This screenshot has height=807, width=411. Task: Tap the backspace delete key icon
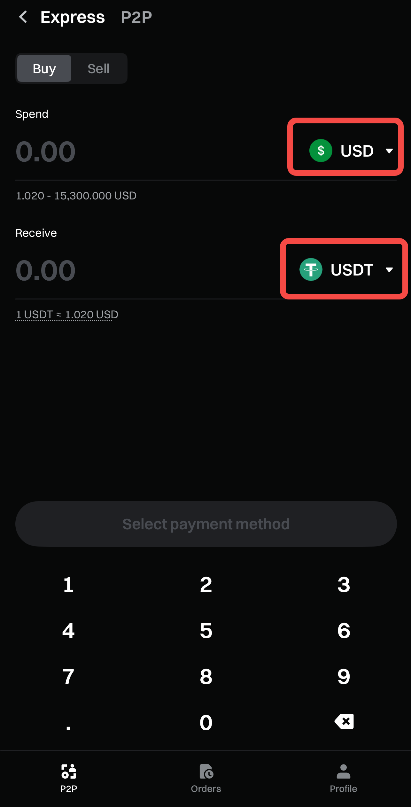(x=344, y=721)
